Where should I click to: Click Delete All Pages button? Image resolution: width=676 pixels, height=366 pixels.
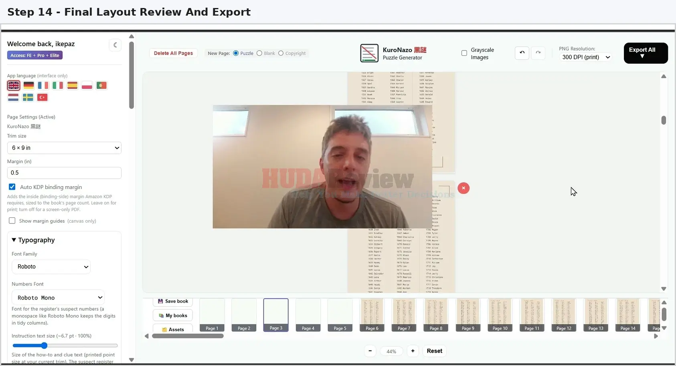pos(173,53)
